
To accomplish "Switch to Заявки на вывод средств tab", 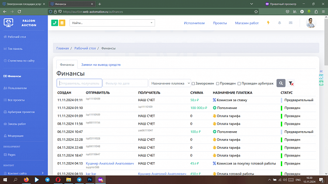I will (x=101, y=65).
